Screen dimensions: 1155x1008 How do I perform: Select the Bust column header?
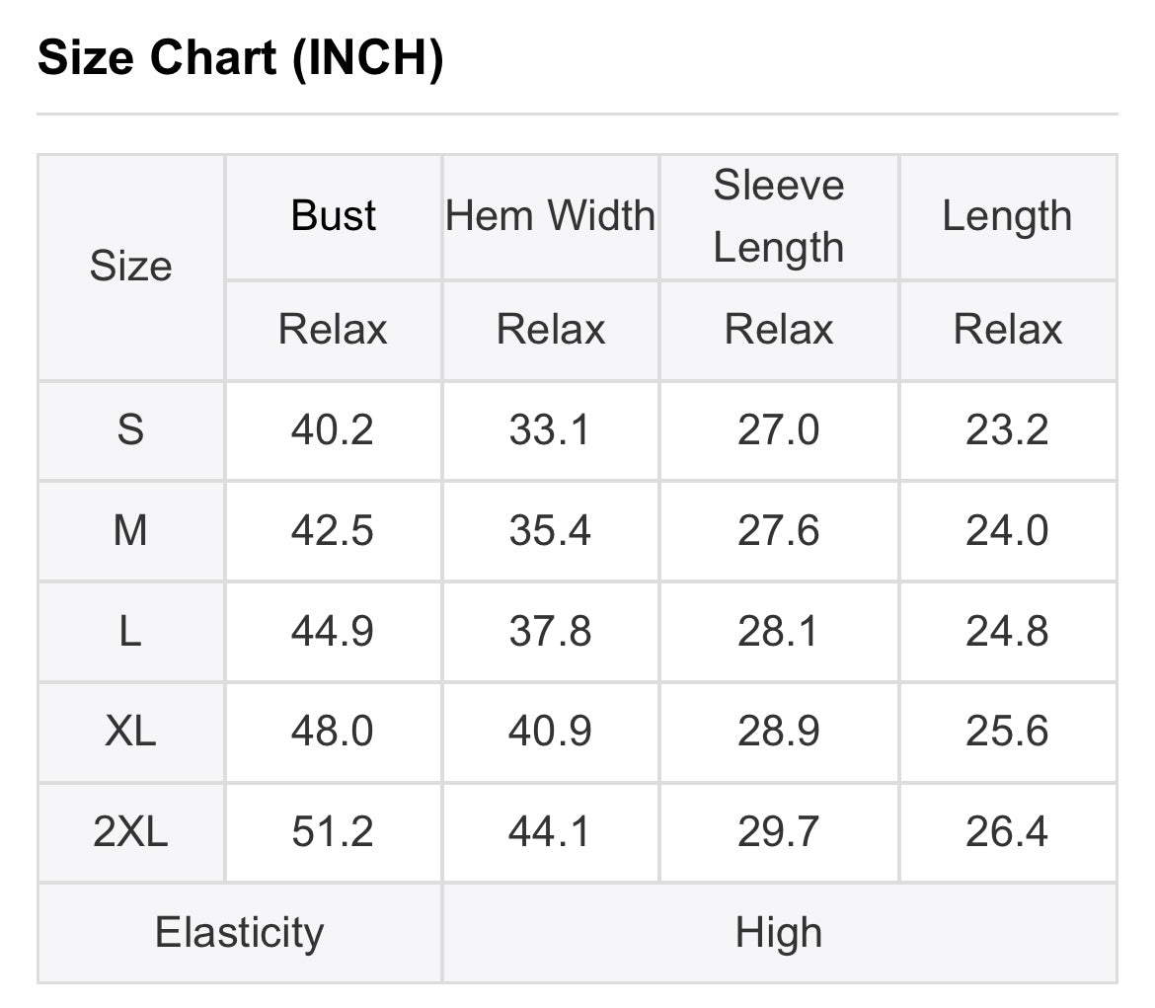pyautogui.click(x=333, y=216)
